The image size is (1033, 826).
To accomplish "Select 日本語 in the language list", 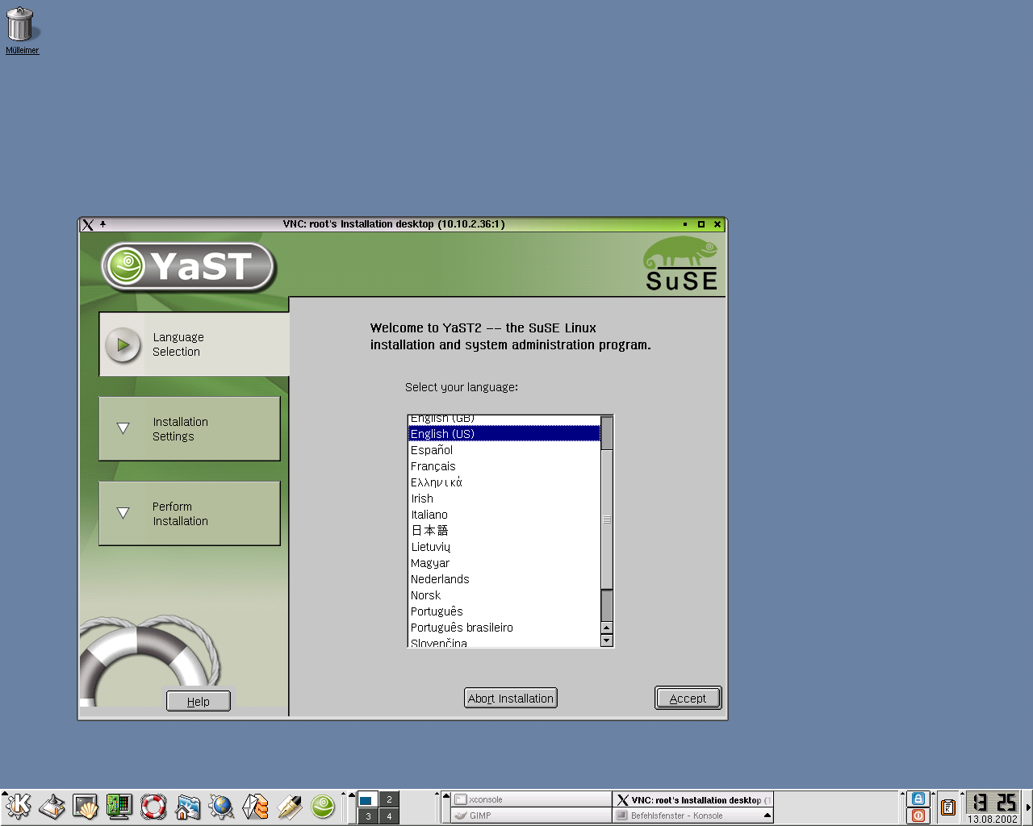I will tap(504, 531).
